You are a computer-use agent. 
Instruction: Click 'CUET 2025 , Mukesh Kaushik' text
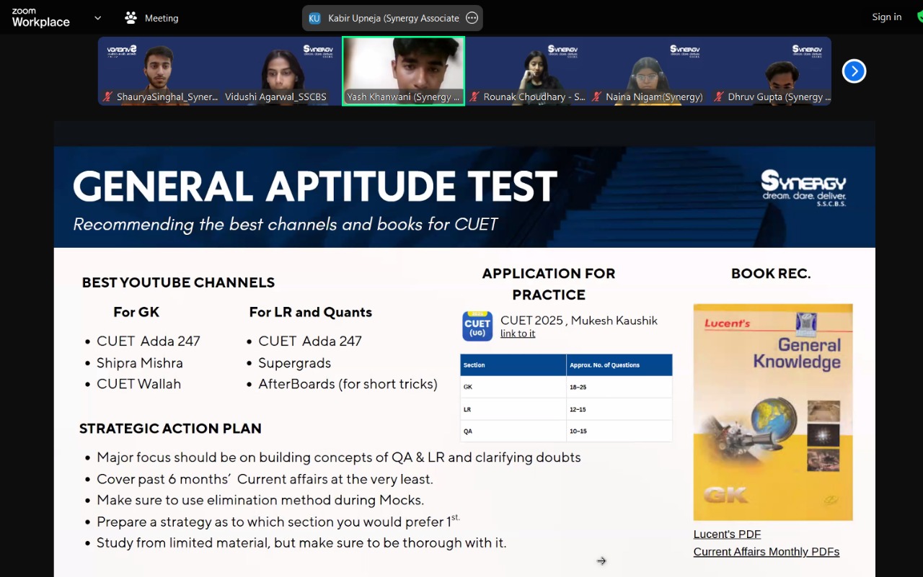pos(579,321)
